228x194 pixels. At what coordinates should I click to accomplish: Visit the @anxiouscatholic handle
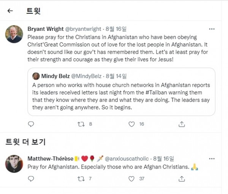[x=128, y=158]
